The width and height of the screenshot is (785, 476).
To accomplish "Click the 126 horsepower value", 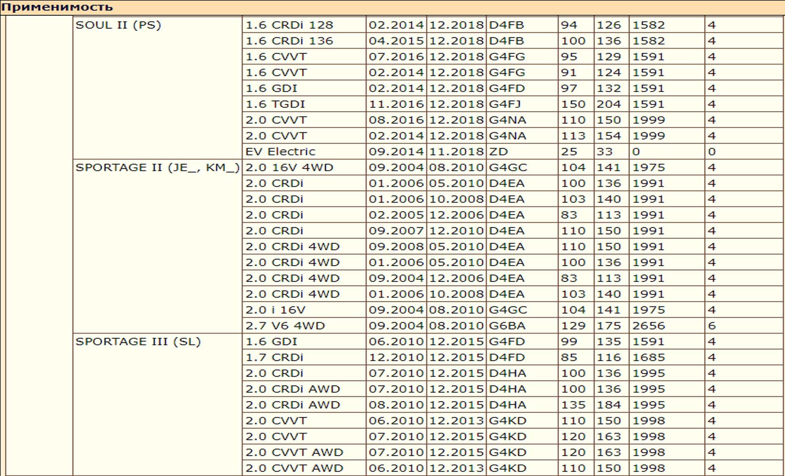I will [x=611, y=25].
